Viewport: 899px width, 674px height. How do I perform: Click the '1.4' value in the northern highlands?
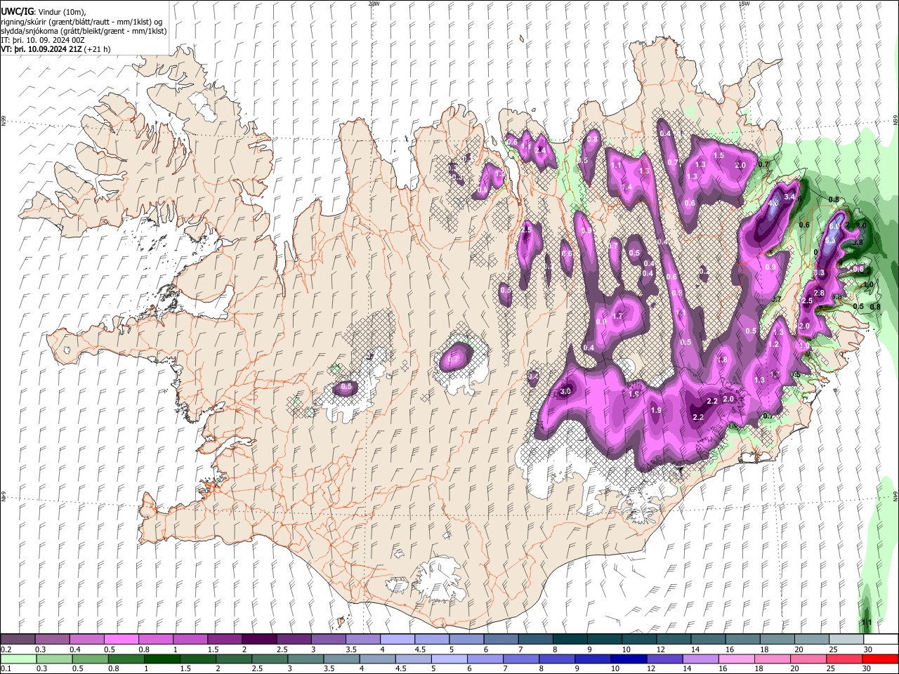click(x=626, y=187)
